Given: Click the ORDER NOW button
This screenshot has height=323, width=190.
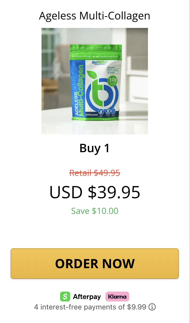Looking at the screenshot, I should [95, 263].
